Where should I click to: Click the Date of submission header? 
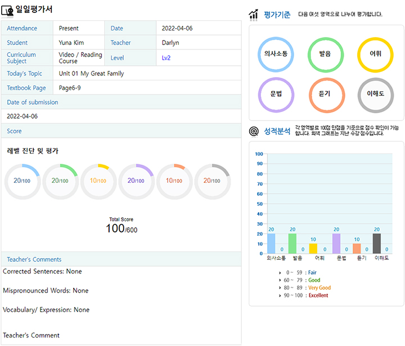click(33, 102)
